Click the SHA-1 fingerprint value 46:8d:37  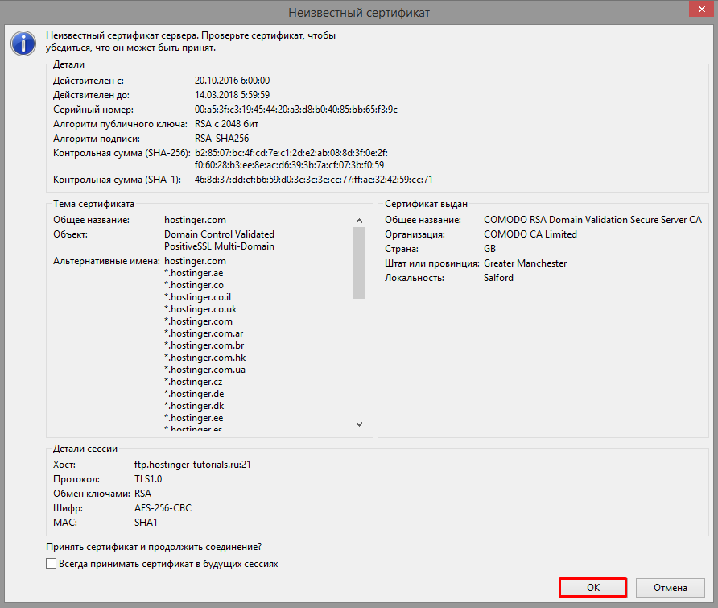314,180
